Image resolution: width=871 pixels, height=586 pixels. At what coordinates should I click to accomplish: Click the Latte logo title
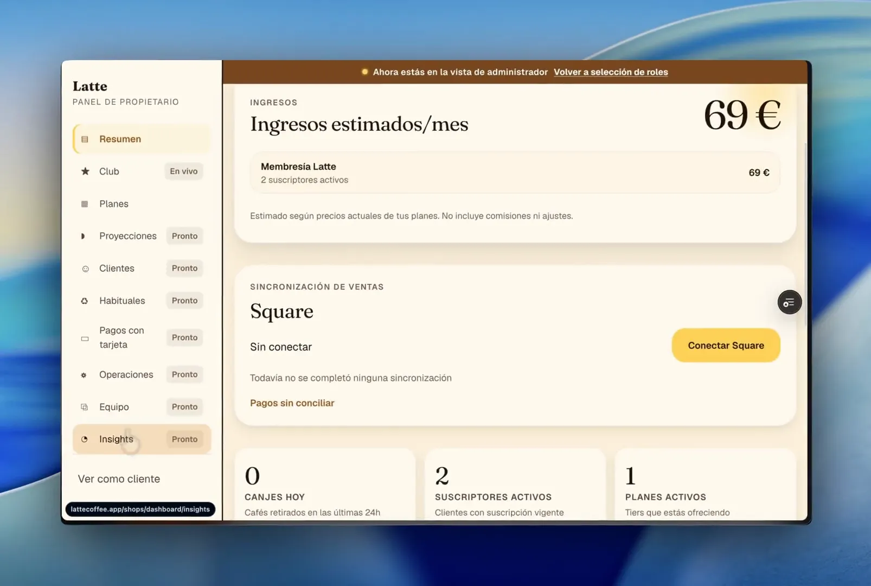(x=90, y=86)
